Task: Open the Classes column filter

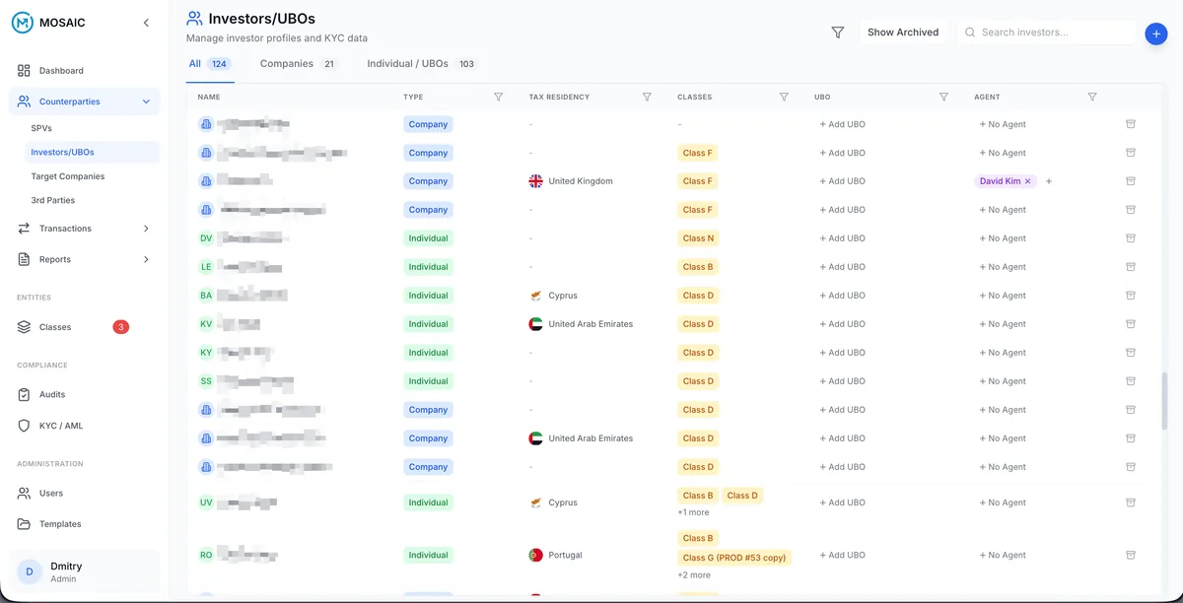Action: [x=784, y=97]
